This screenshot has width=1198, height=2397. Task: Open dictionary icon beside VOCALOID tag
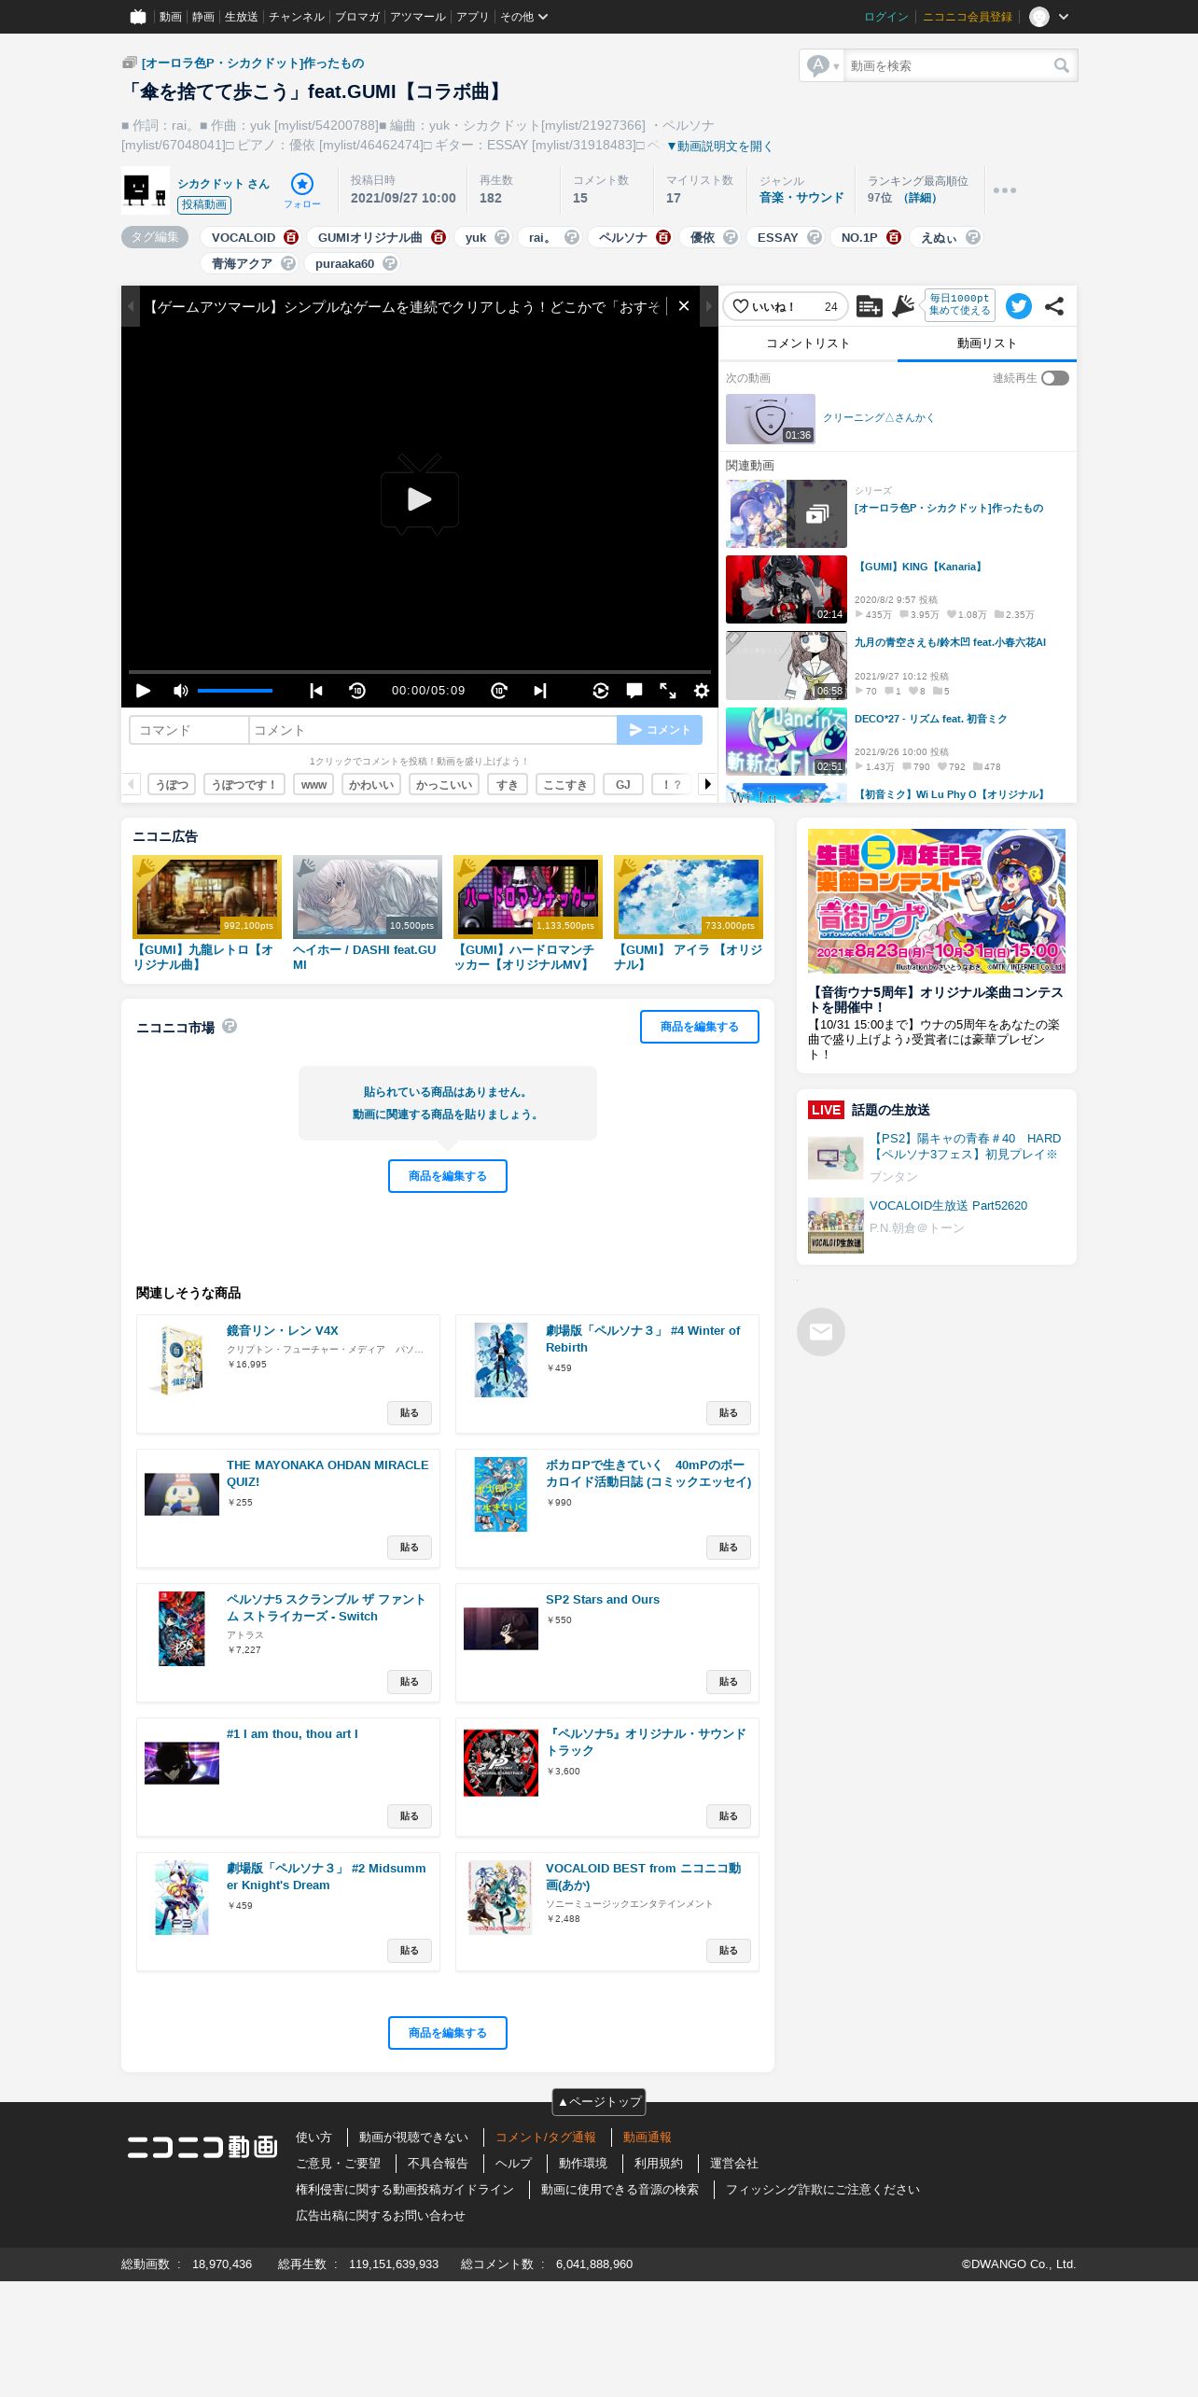pos(291,237)
